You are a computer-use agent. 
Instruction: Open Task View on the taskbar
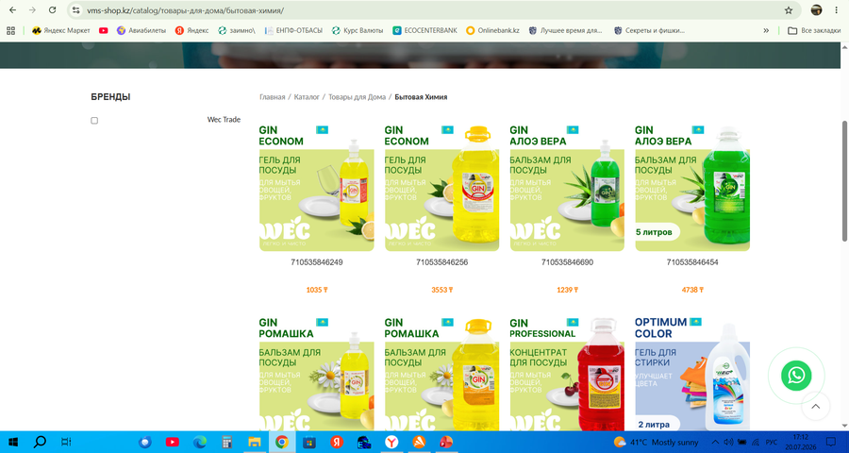[66, 442]
